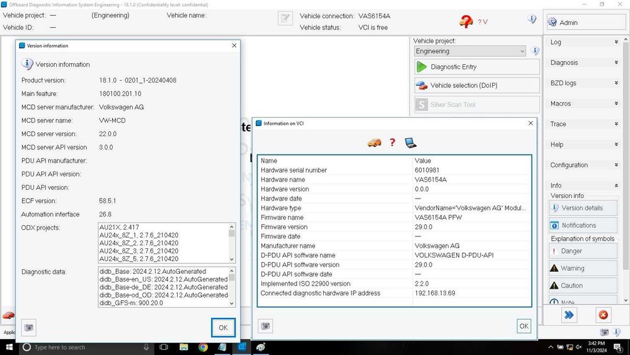Start Diagnostic Entry
Image resolution: width=630 pixels, height=355 pixels.
point(477,67)
